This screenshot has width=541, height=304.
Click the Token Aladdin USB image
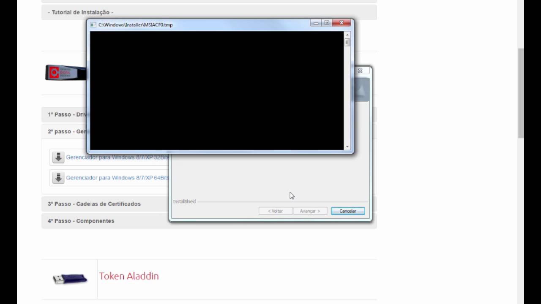70,279
